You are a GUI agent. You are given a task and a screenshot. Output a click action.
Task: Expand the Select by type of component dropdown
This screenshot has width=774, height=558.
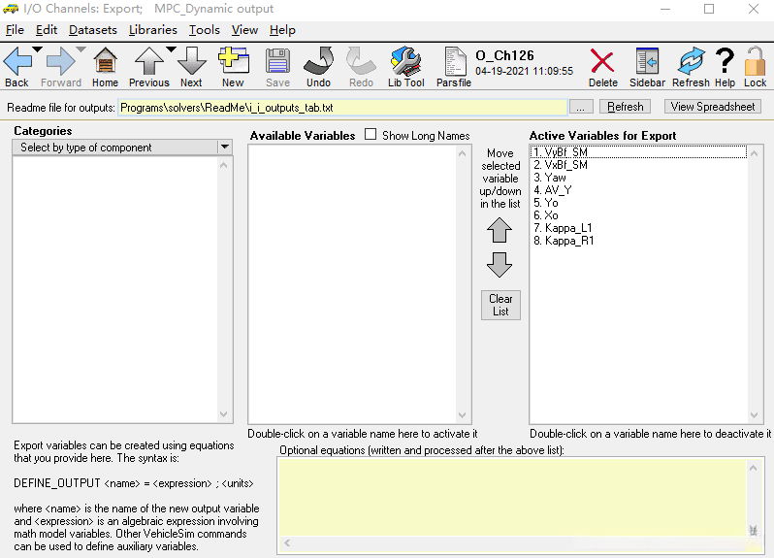coord(225,148)
